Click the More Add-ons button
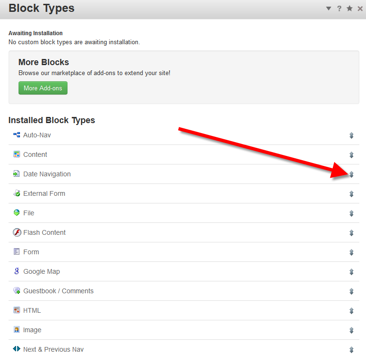366x356 pixels. tap(43, 88)
